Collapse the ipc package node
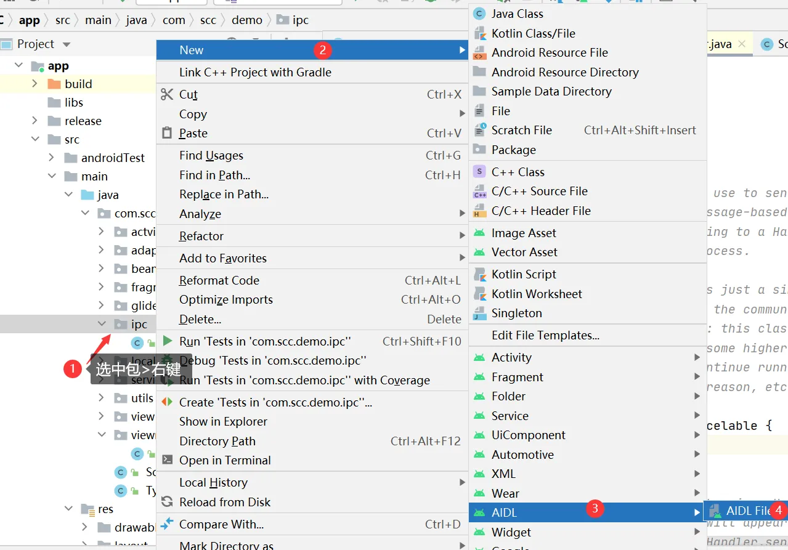 (x=102, y=324)
